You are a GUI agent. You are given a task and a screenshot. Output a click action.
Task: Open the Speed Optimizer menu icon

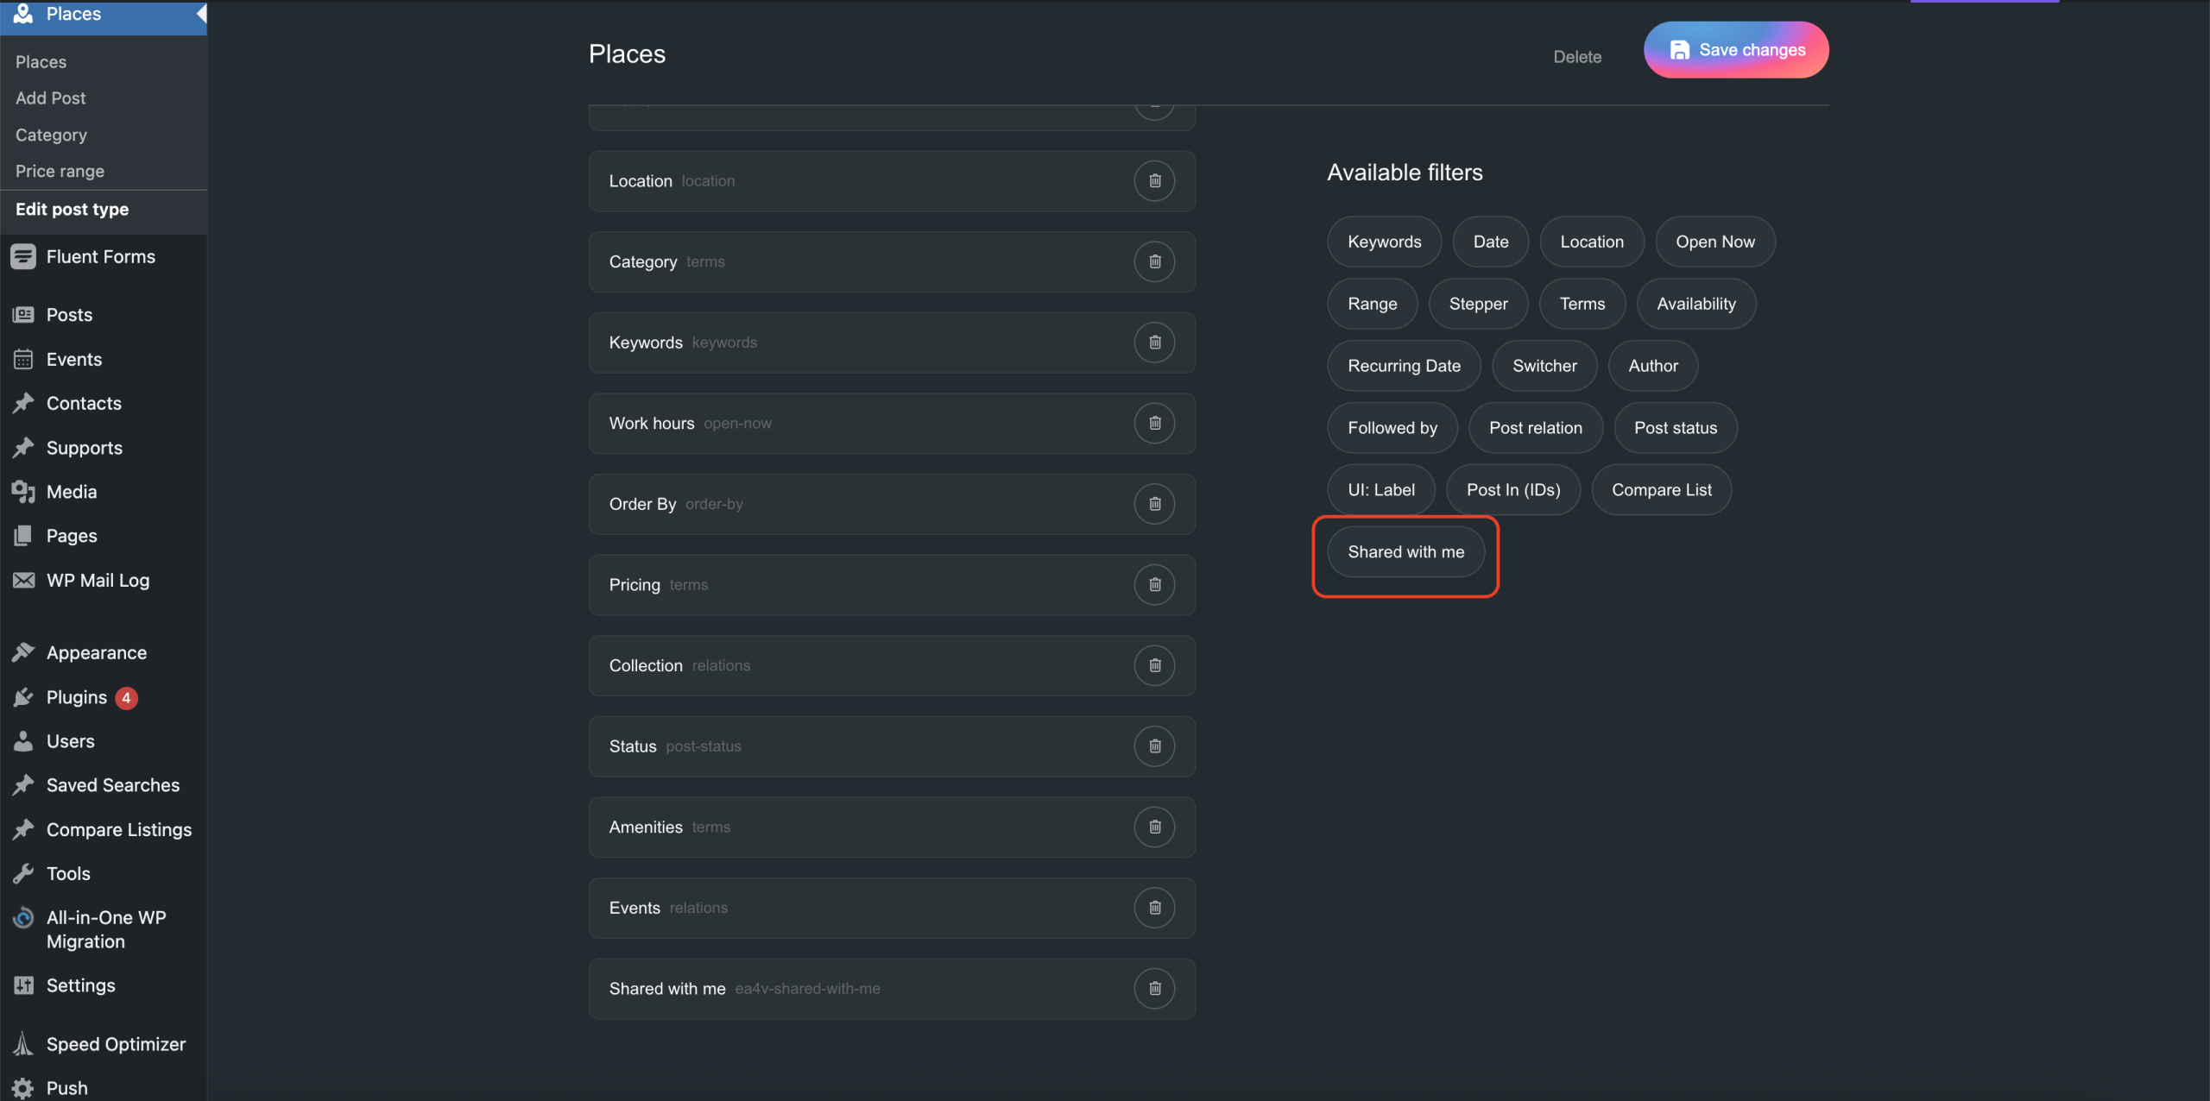coord(23,1044)
